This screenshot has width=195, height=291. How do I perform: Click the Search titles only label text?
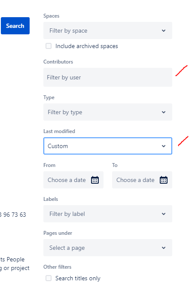point(78,278)
